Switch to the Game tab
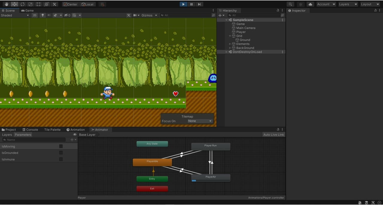Viewport: 383px width, 205px height. click(x=27, y=10)
